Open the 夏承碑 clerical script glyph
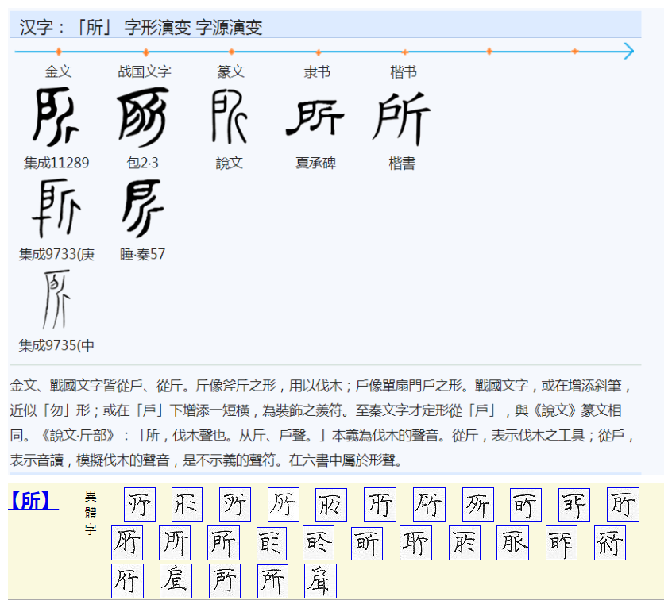672x608 pixels. [x=315, y=118]
